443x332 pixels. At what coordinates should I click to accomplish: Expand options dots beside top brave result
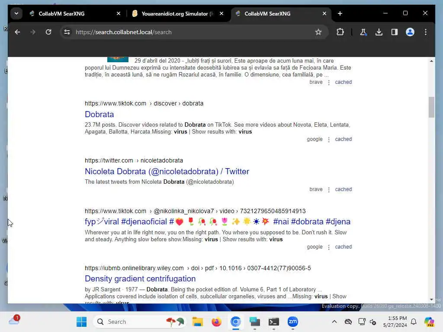tap(329, 83)
